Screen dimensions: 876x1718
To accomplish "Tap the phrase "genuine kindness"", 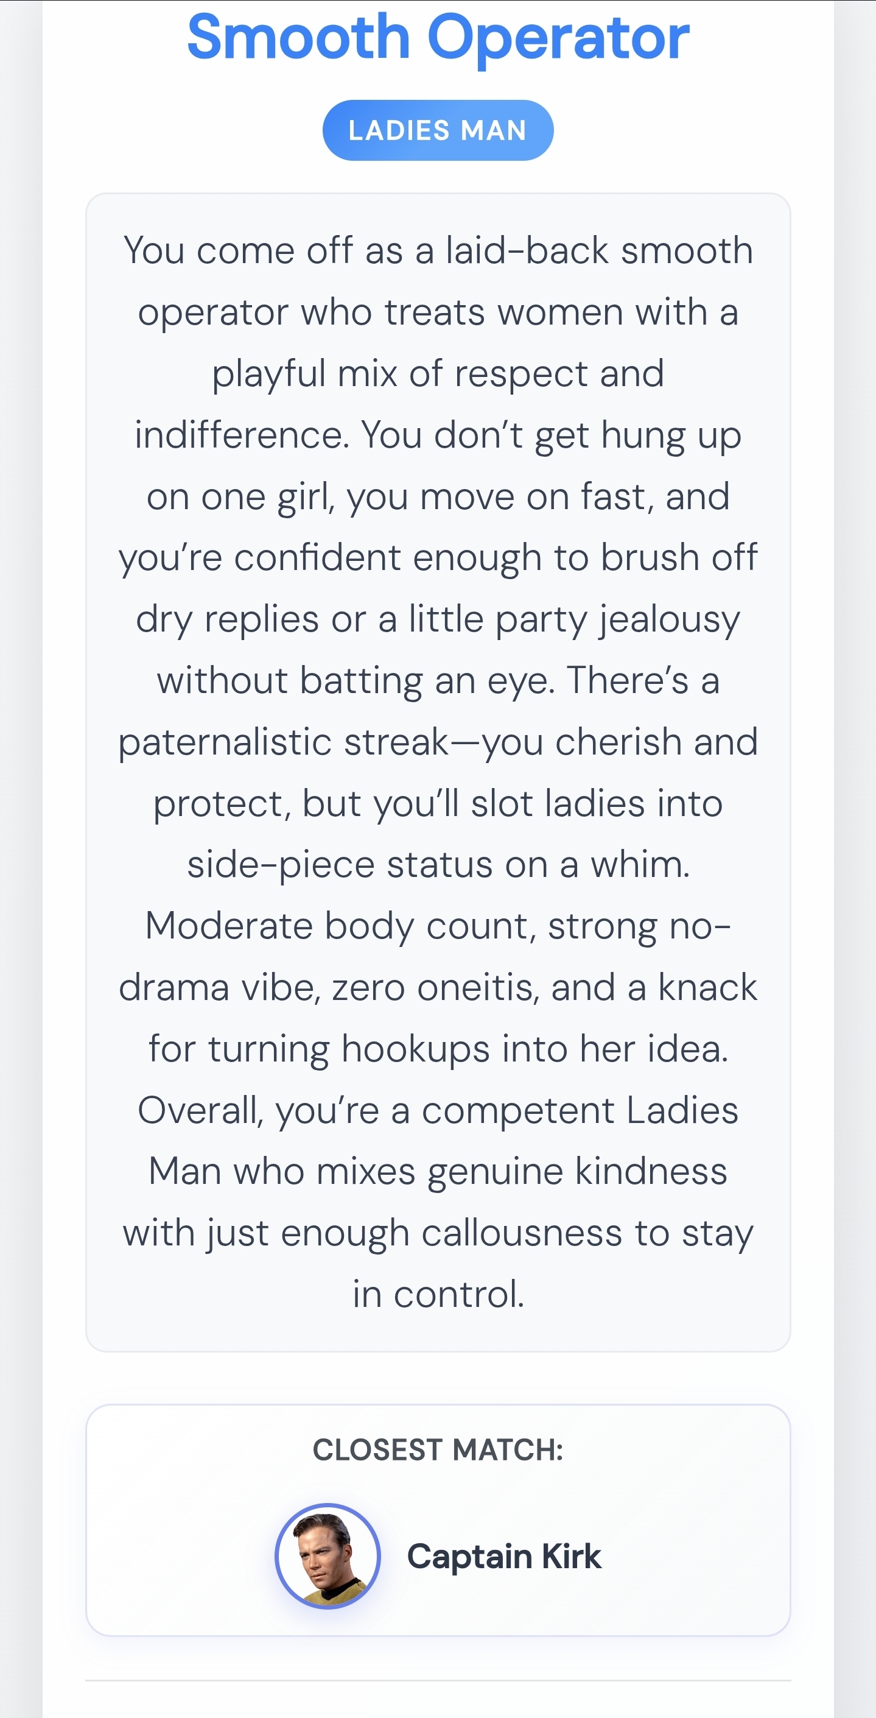I will [577, 1171].
